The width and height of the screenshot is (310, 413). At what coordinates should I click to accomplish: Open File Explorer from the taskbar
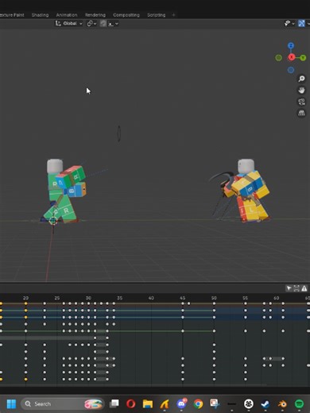[148, 404]
